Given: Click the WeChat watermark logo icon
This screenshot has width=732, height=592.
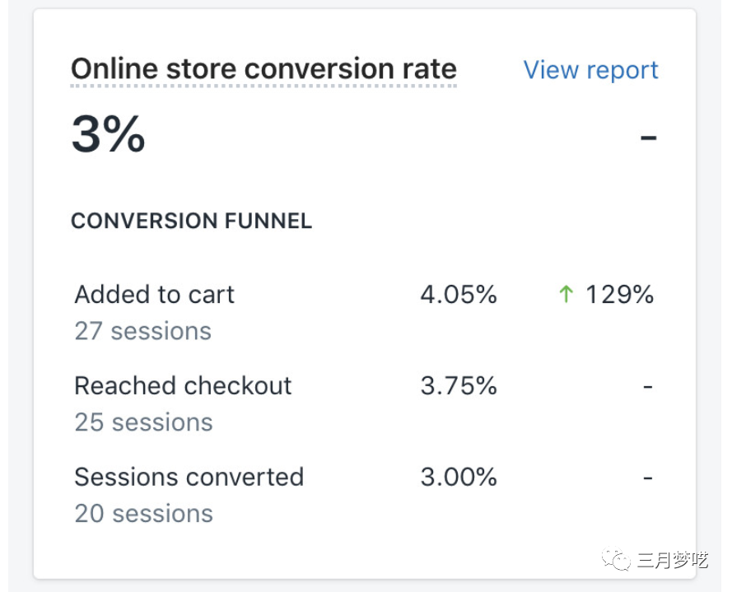Looking at the screenshot, I should (617, 561).
